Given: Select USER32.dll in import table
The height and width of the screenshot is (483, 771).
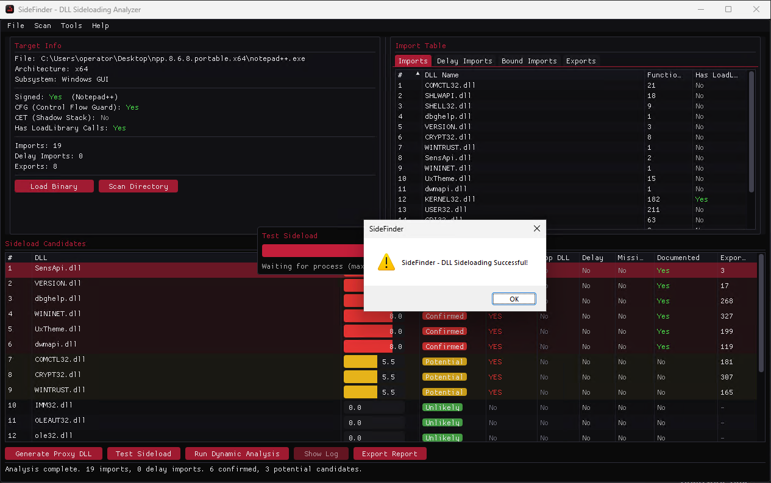Looking at the screenshot, I should tap(571, 210).
